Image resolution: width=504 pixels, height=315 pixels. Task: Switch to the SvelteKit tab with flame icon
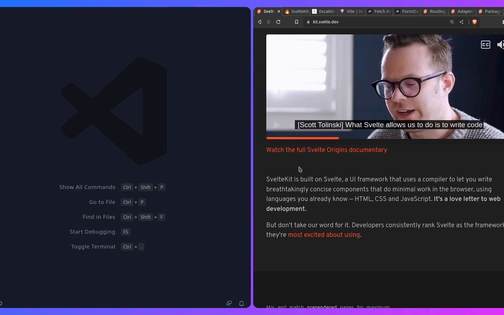tap(297, 11)
